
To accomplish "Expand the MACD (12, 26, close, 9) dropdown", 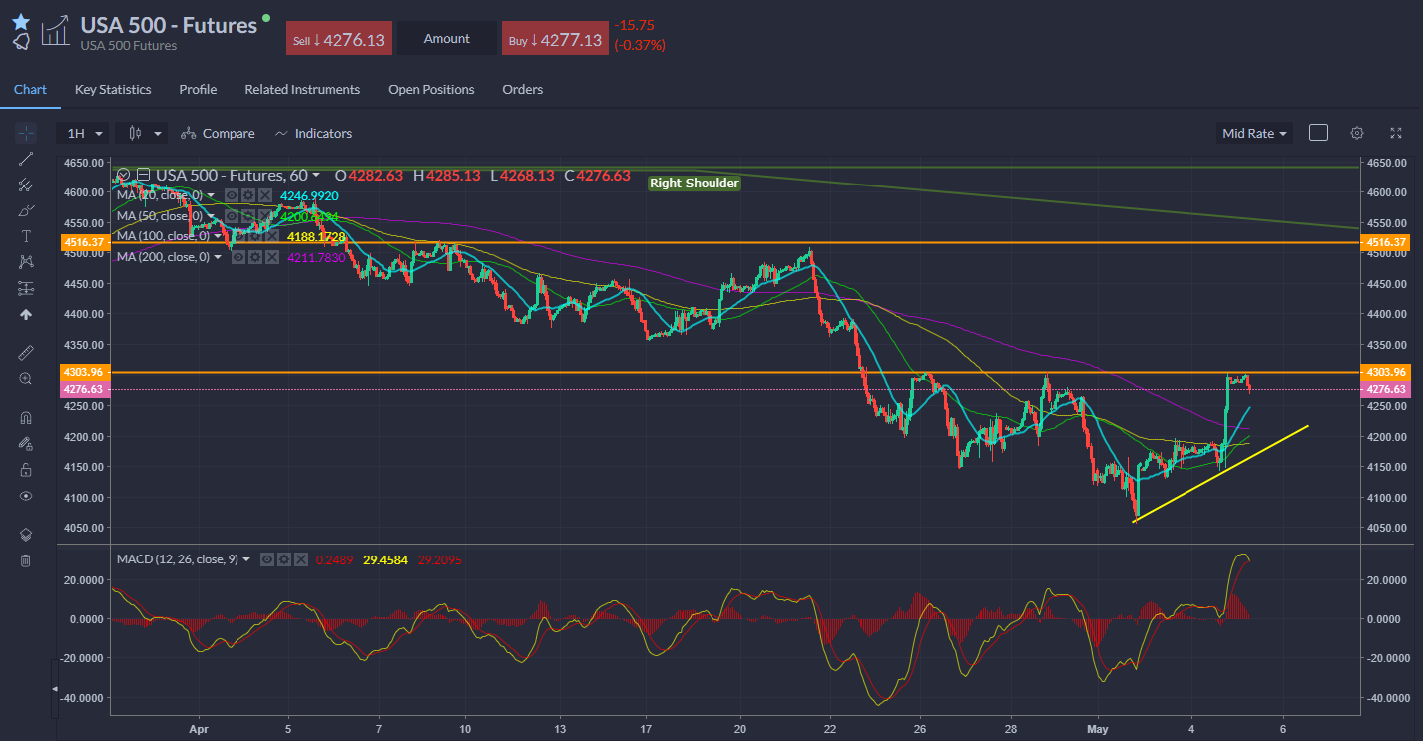I will coord(245,559).
